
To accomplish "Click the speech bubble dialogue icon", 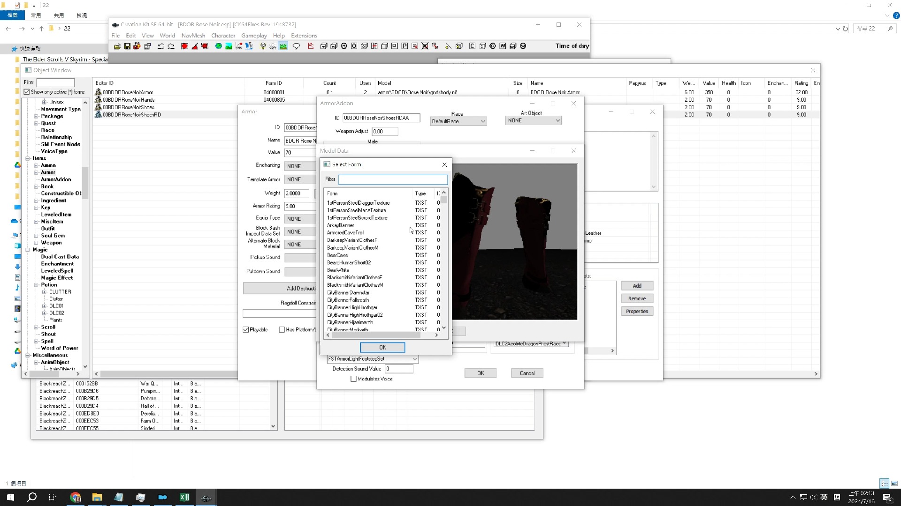I will point(296,46).
